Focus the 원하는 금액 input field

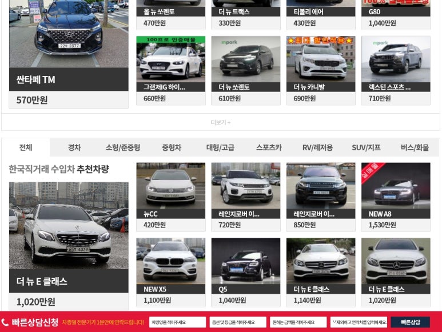coord(298,322)
